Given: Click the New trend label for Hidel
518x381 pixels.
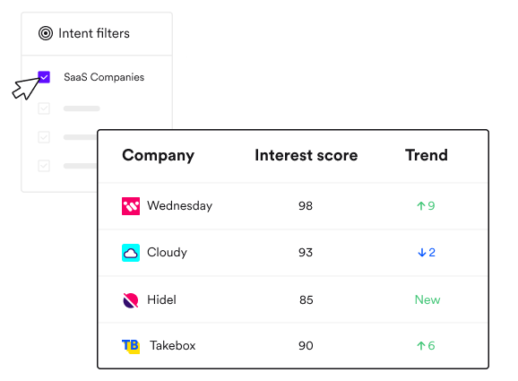Looking at the screenshot, I should [427, 300].
